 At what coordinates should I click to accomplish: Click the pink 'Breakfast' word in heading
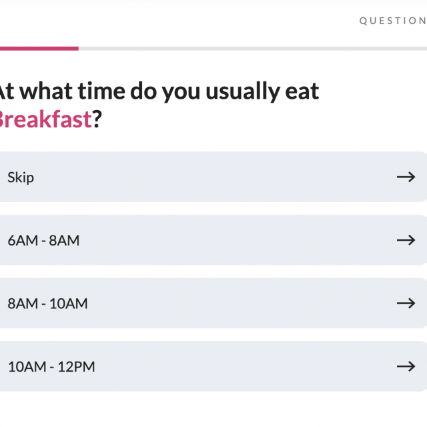click(44, 121)
